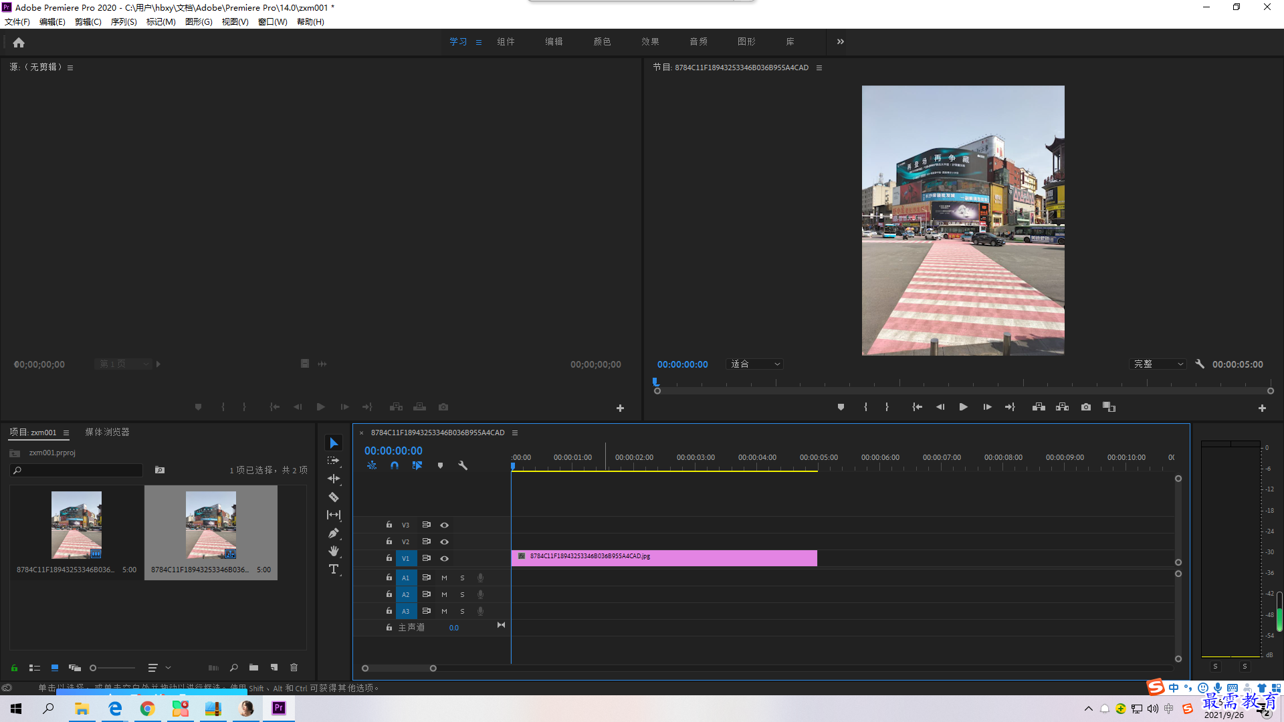
Task: Open project panel menu next to zxm001
Action: (x=66, y=433)
